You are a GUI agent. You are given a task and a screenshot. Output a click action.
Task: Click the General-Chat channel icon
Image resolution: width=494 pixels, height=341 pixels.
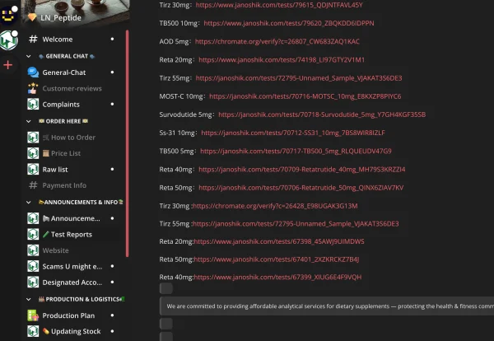[33, 72]
